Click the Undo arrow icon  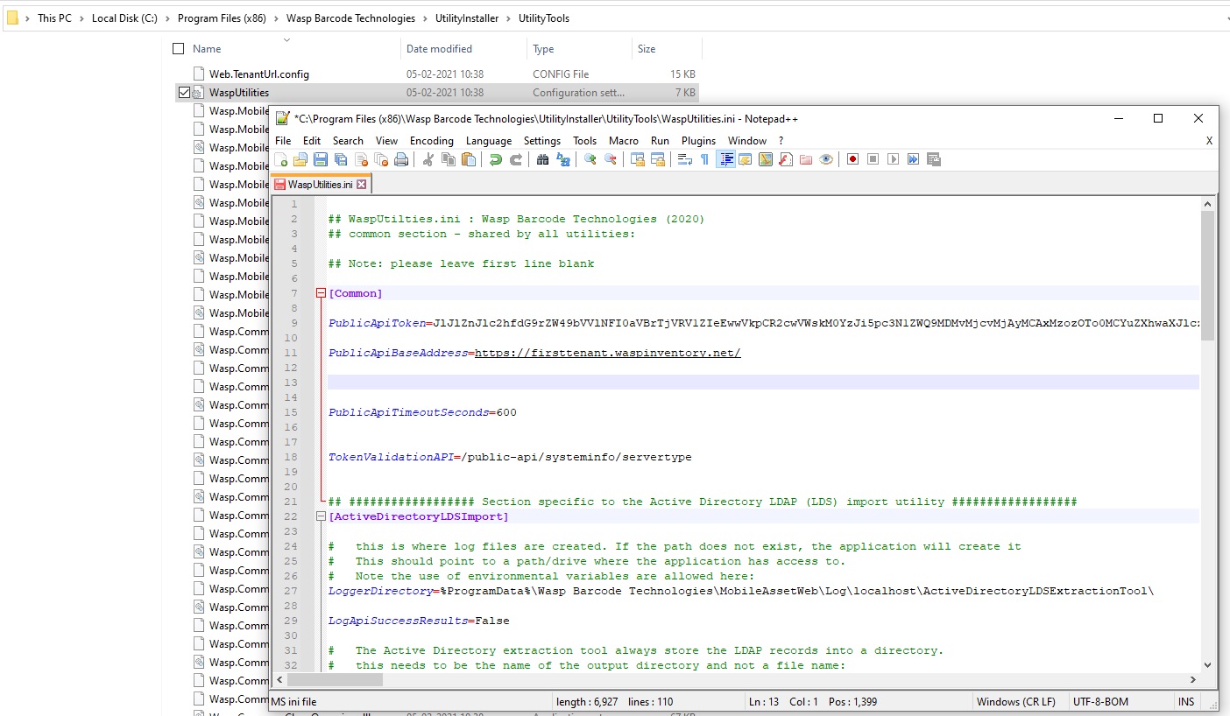496,159
